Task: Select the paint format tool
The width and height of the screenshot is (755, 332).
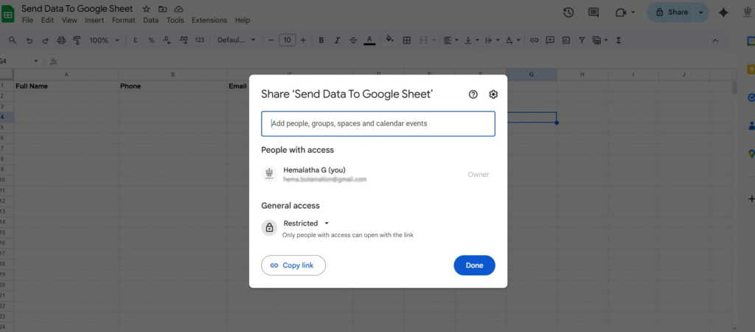Action: [77, 40]
